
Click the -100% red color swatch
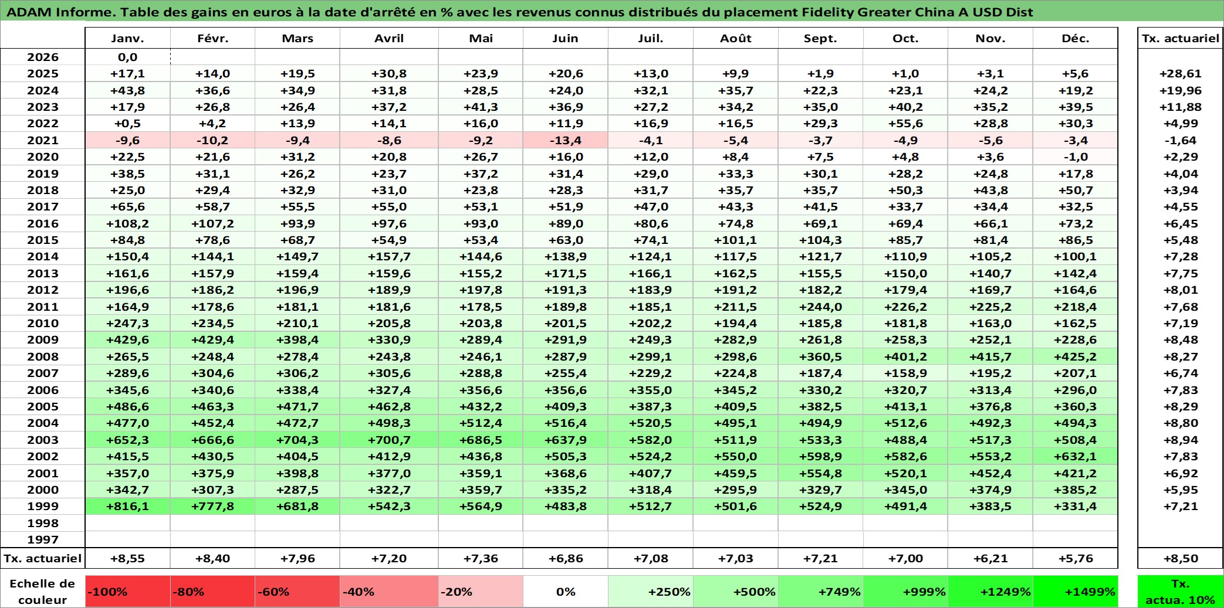click(127, 592)
